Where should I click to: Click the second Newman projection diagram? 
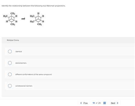pos(37,19)
